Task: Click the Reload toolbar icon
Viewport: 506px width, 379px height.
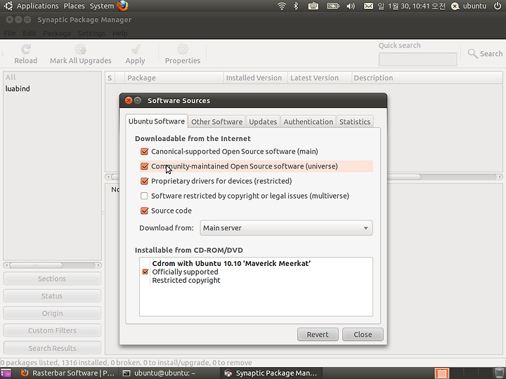Action: 26,49
